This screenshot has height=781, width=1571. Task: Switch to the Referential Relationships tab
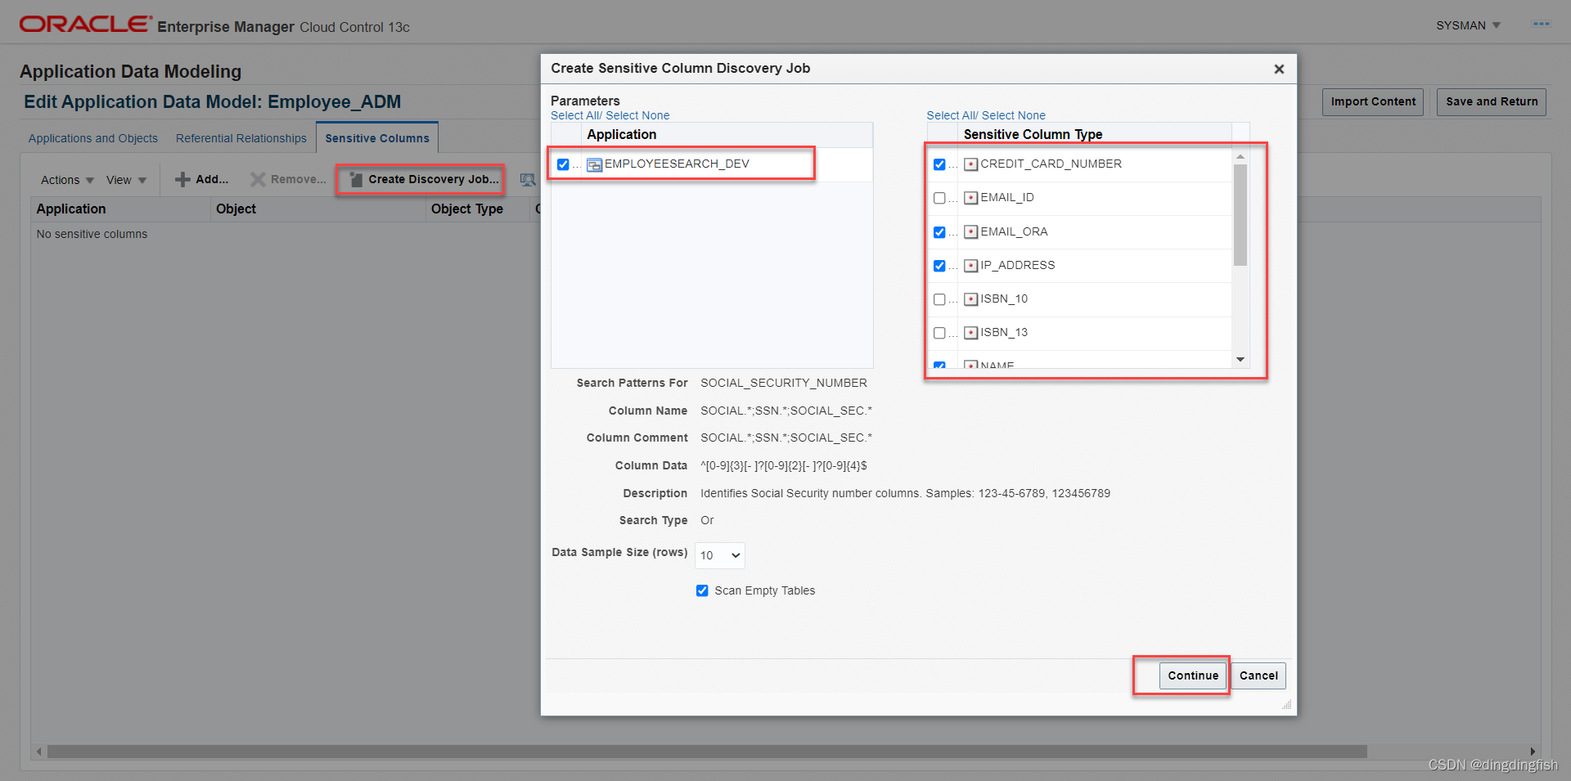pos(241,138)
